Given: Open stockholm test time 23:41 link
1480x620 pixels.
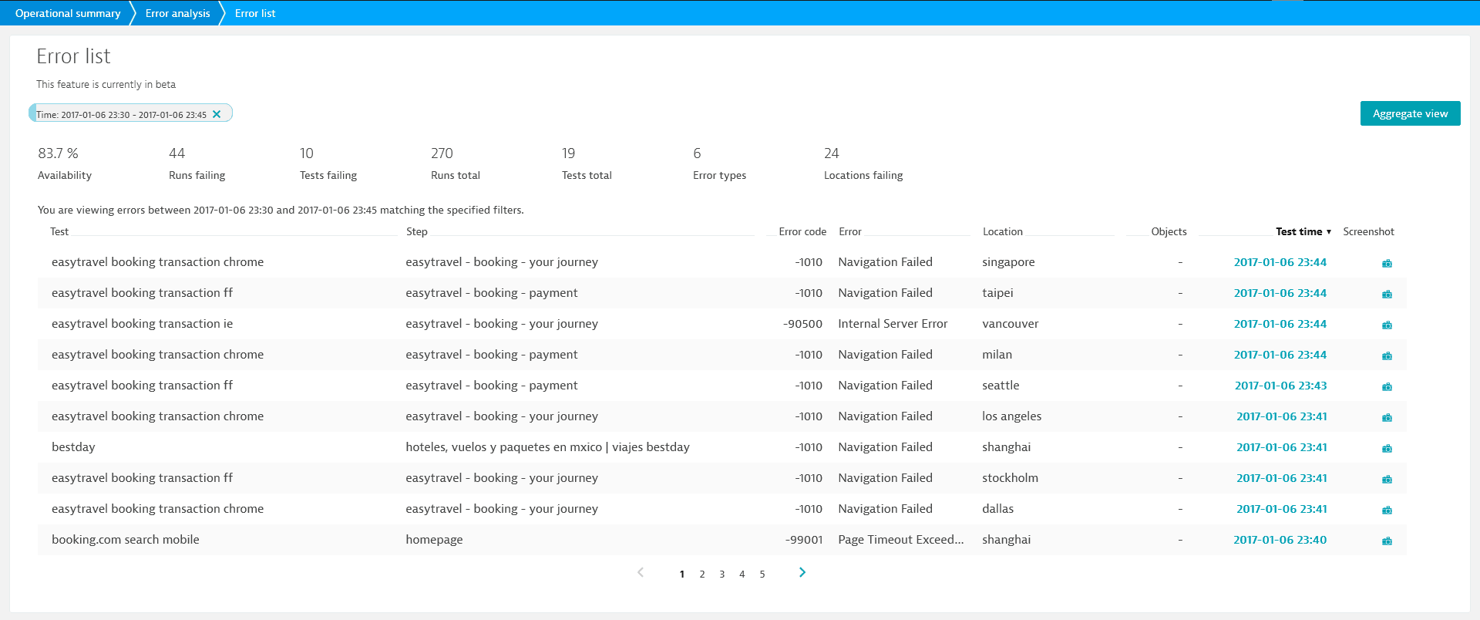Looking at the screenshot, I should pos(1282,478).
